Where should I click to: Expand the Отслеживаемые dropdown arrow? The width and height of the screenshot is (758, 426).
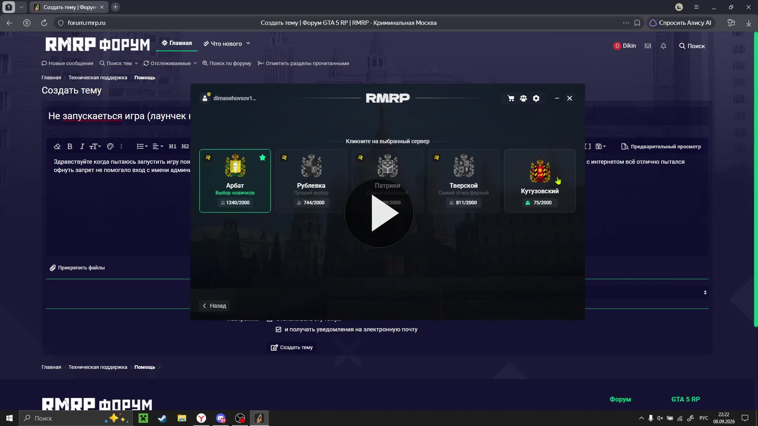pyautogui.click(x=195, y=64)
